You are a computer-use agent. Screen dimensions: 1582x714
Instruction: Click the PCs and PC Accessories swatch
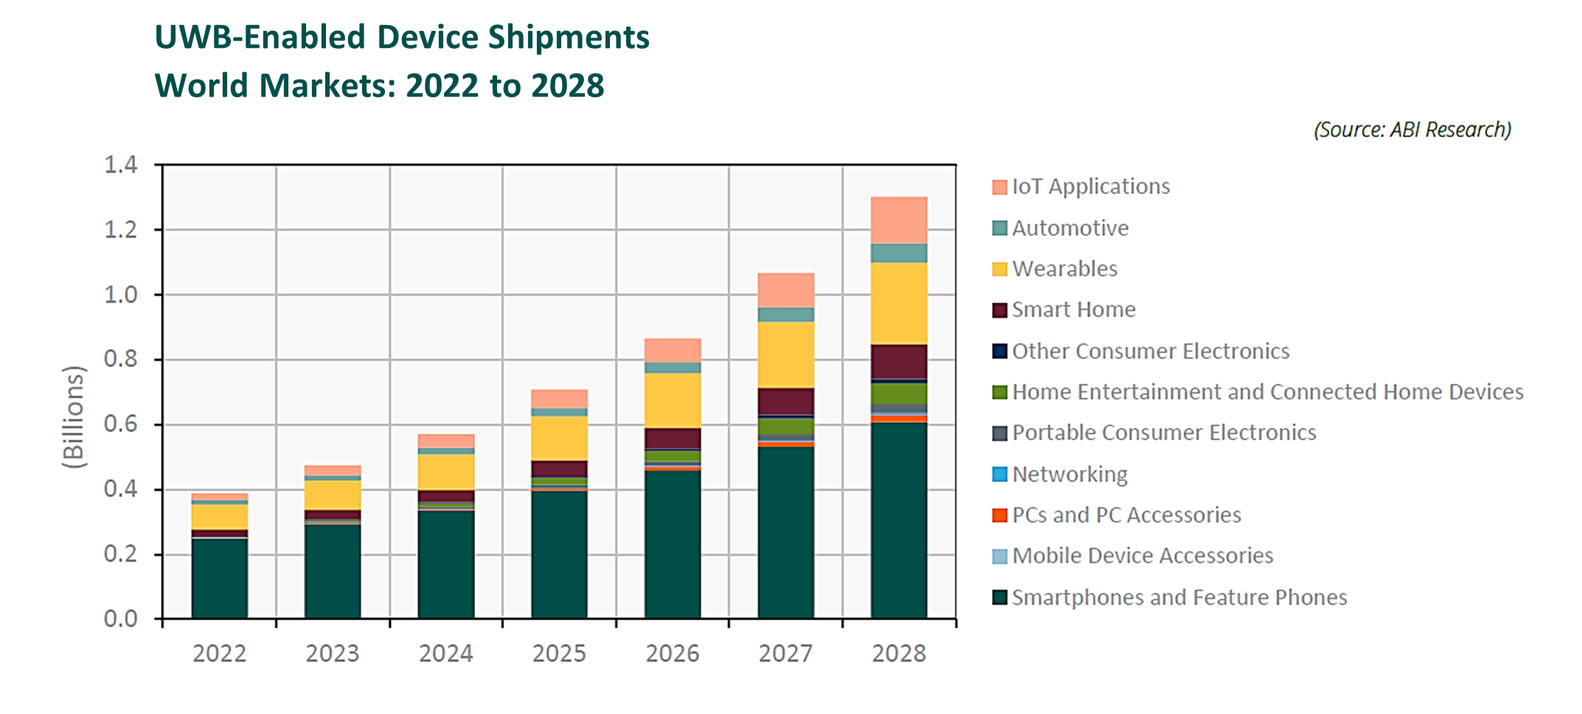999,516
